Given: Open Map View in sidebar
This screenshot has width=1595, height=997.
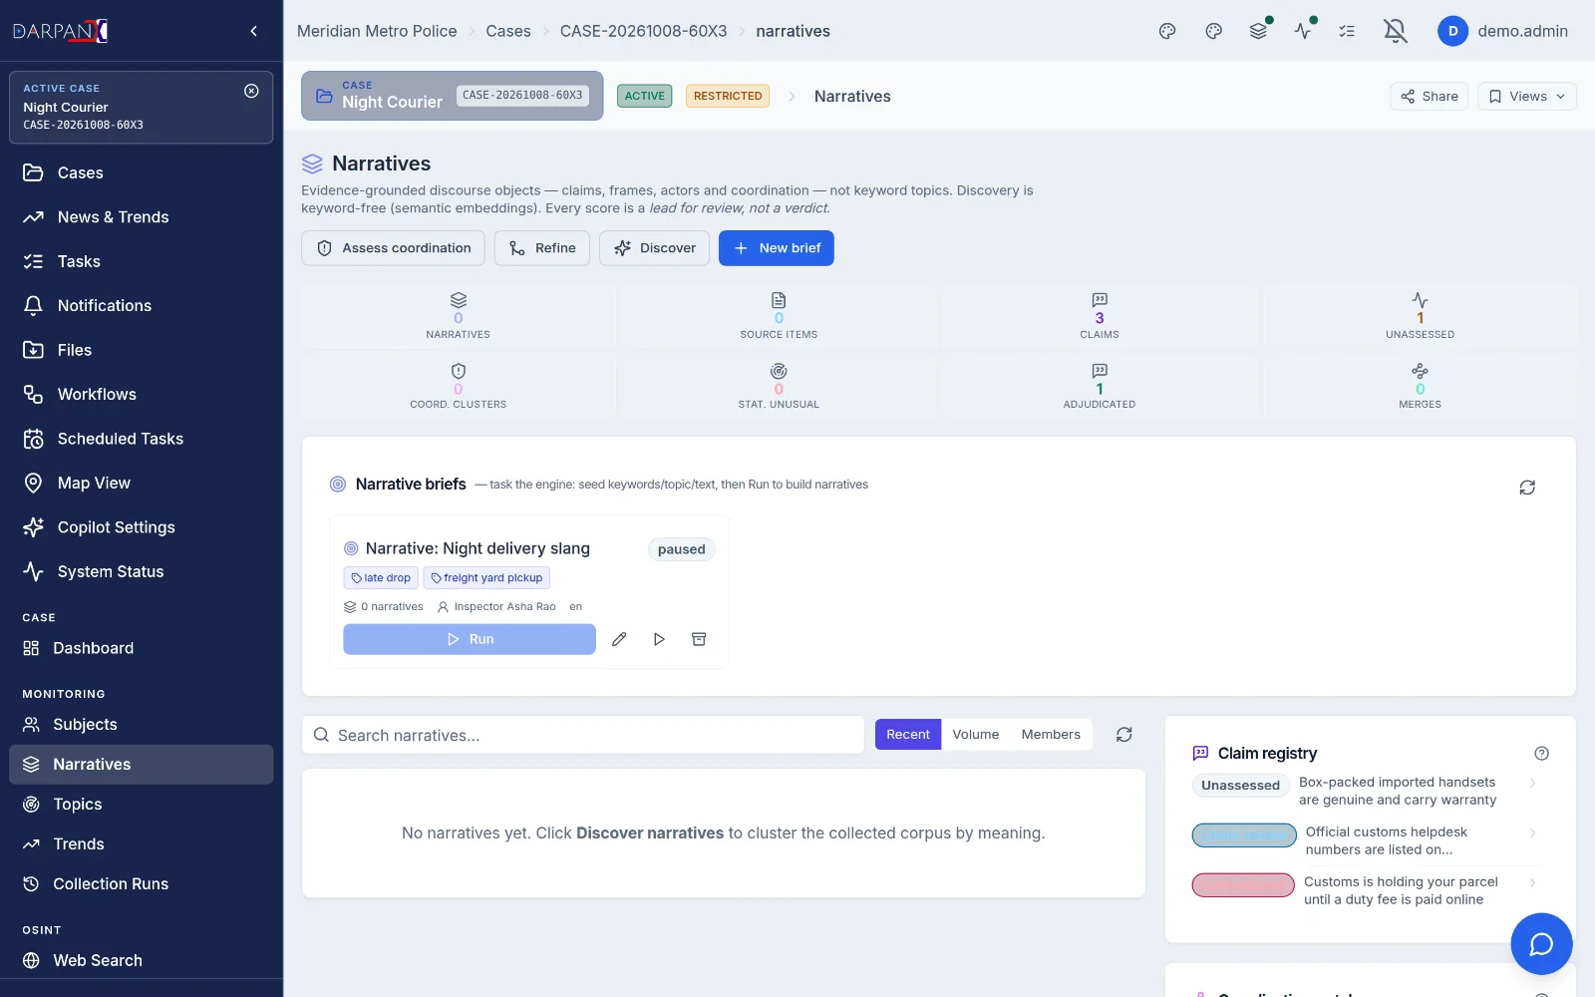Looking at the screenshot, I should [x=141, y=483].
